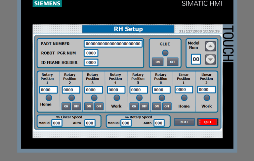Click Rotary Position 4 indicator lamp
The height and width of the screenshot is (161, 254).
point(117,98)
